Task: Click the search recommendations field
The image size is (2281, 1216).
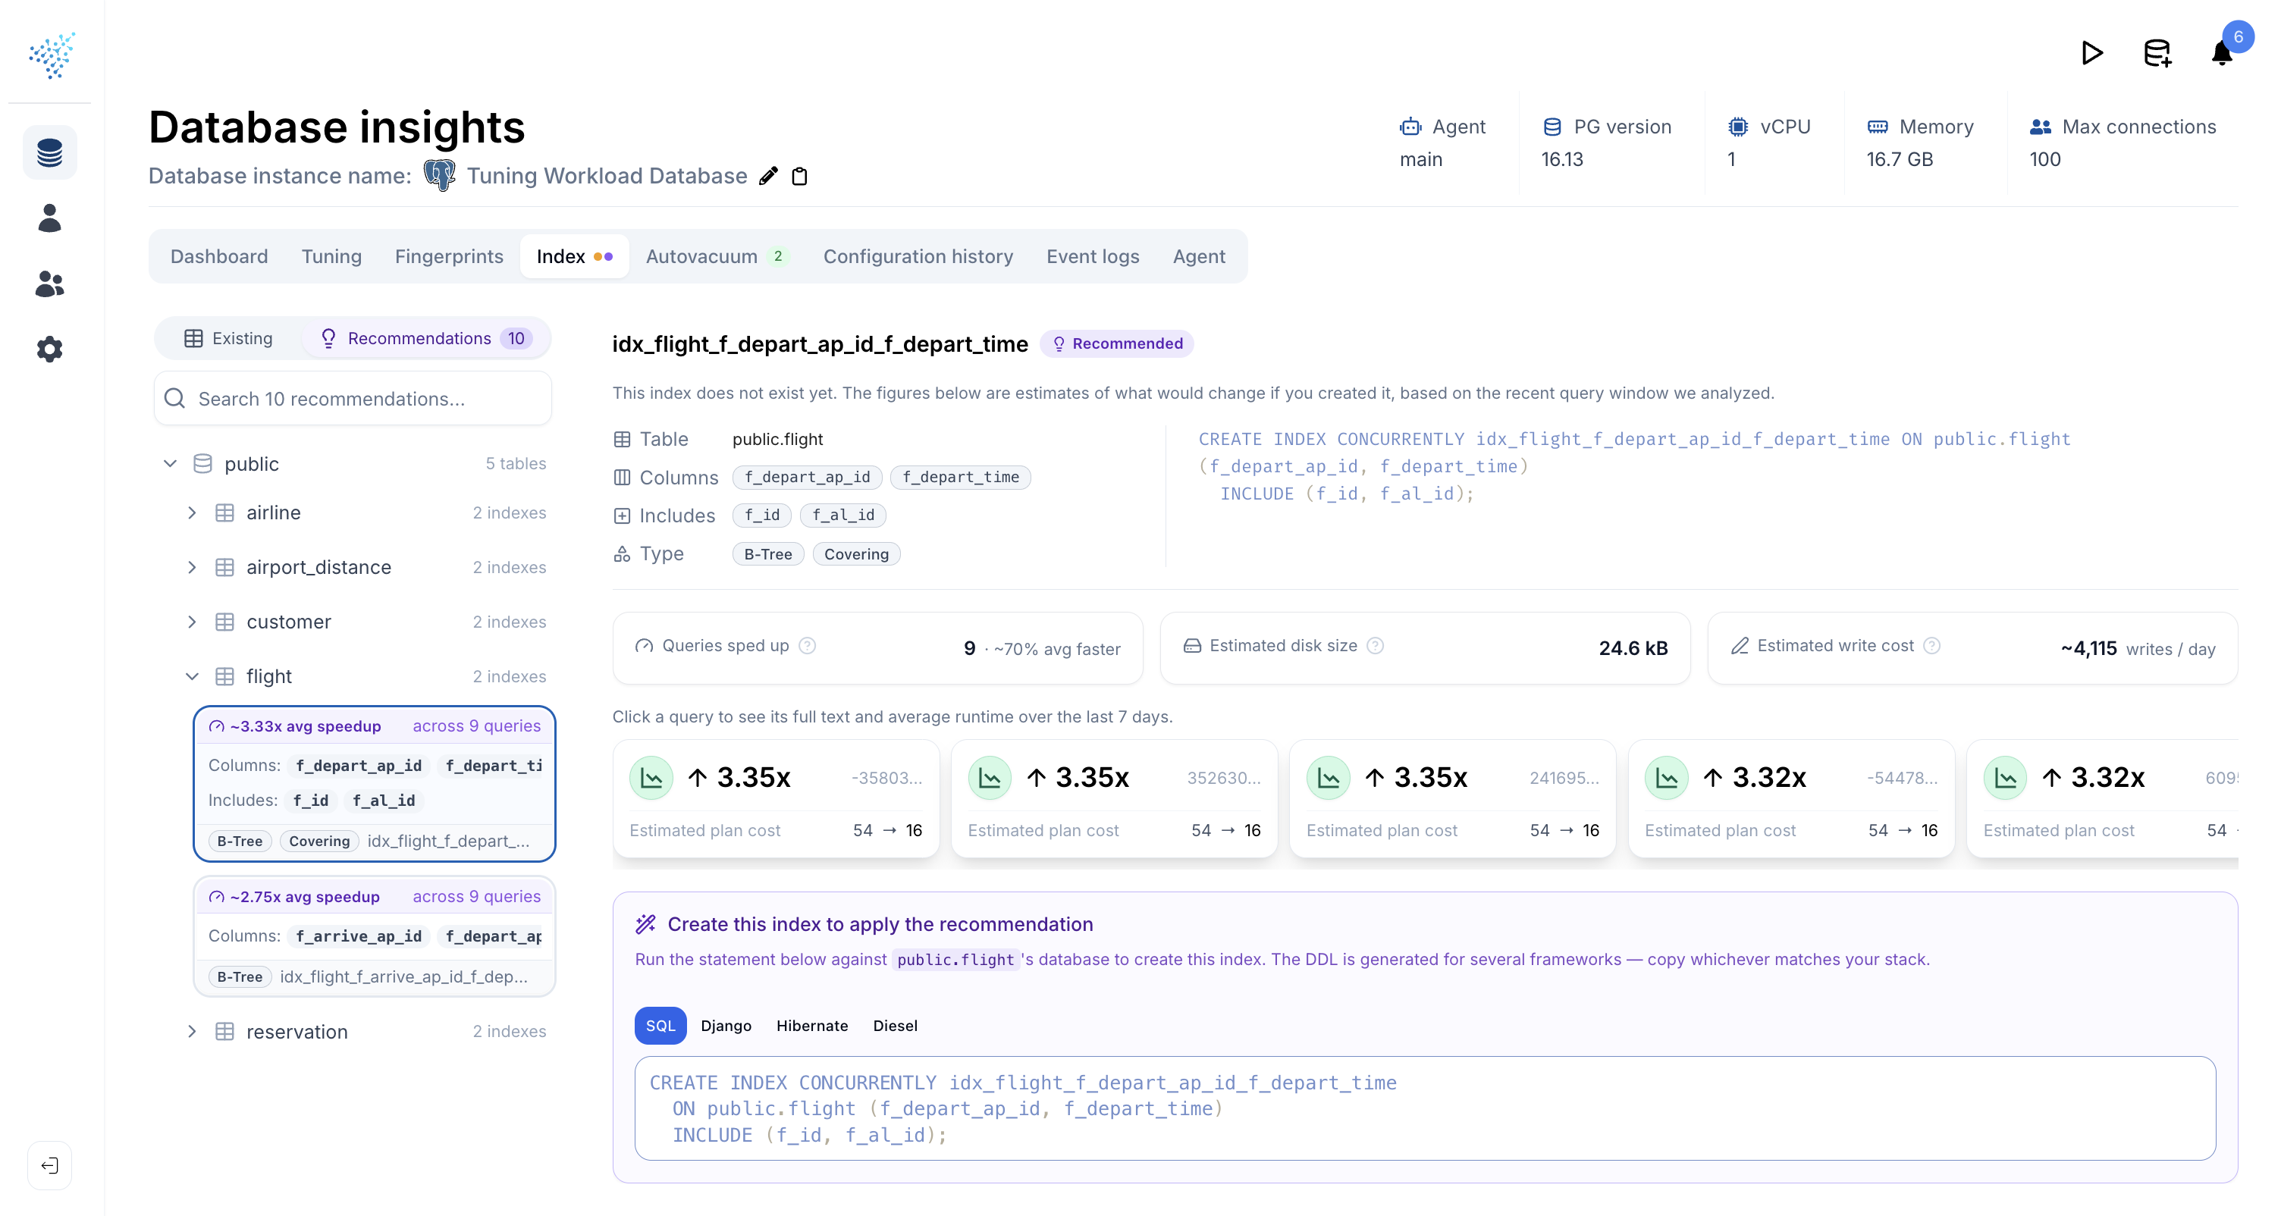Action: pos(353,398)
